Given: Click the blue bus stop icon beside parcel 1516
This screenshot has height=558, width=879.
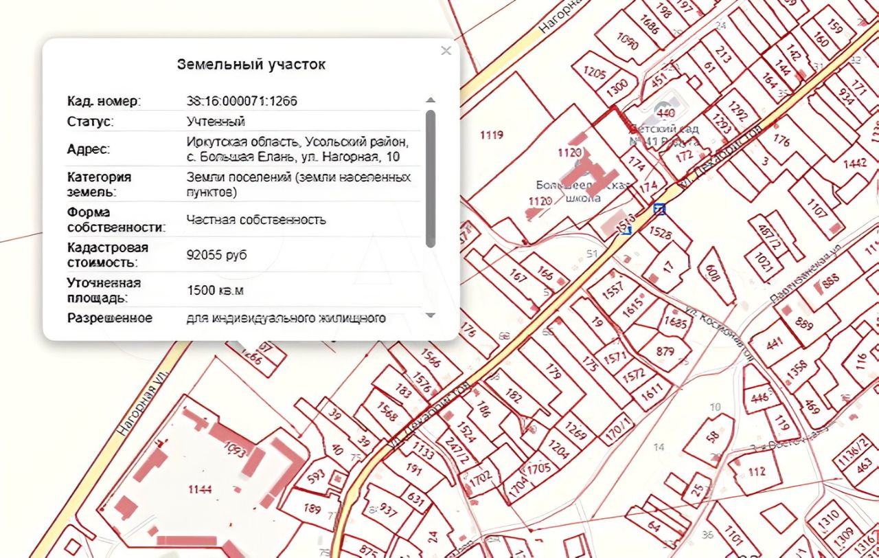Looking at the screenshot, I should 627,230.
